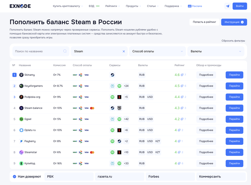Click the Поиск по названию search field

[38, 51]
